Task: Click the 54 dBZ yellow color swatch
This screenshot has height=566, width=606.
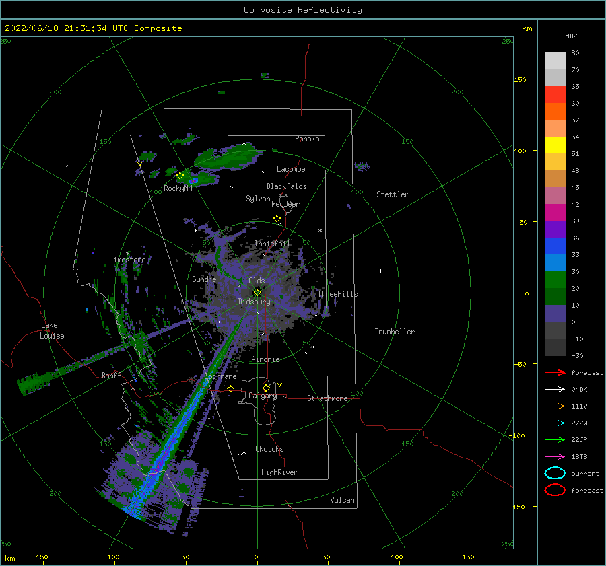Action: [x=555, y=145]
